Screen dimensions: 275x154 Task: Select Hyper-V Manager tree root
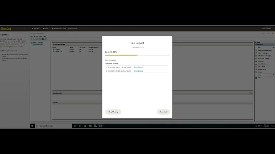pyautogui.click(x=37, y=43)
